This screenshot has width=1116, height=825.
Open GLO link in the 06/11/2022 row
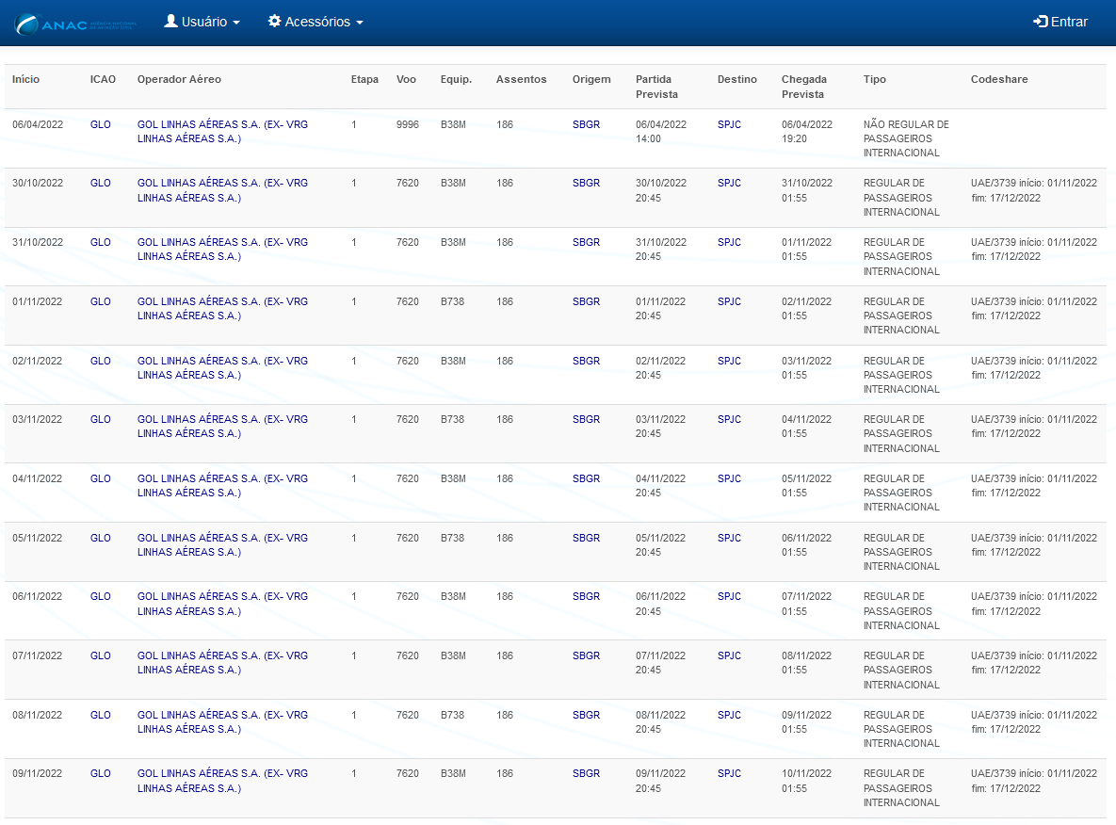[x=101, y=597]
